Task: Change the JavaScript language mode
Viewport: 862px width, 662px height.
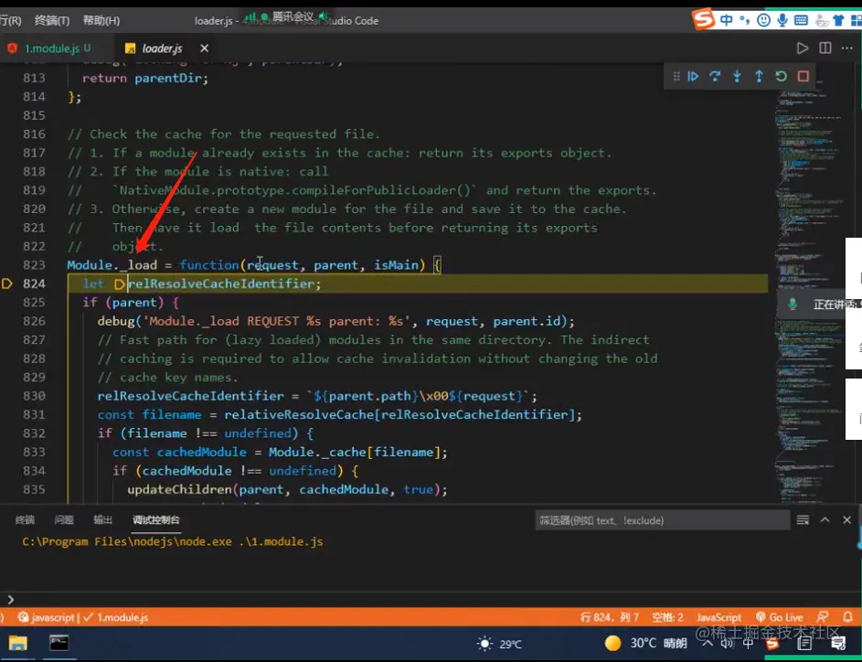Action: pos(718,617)
